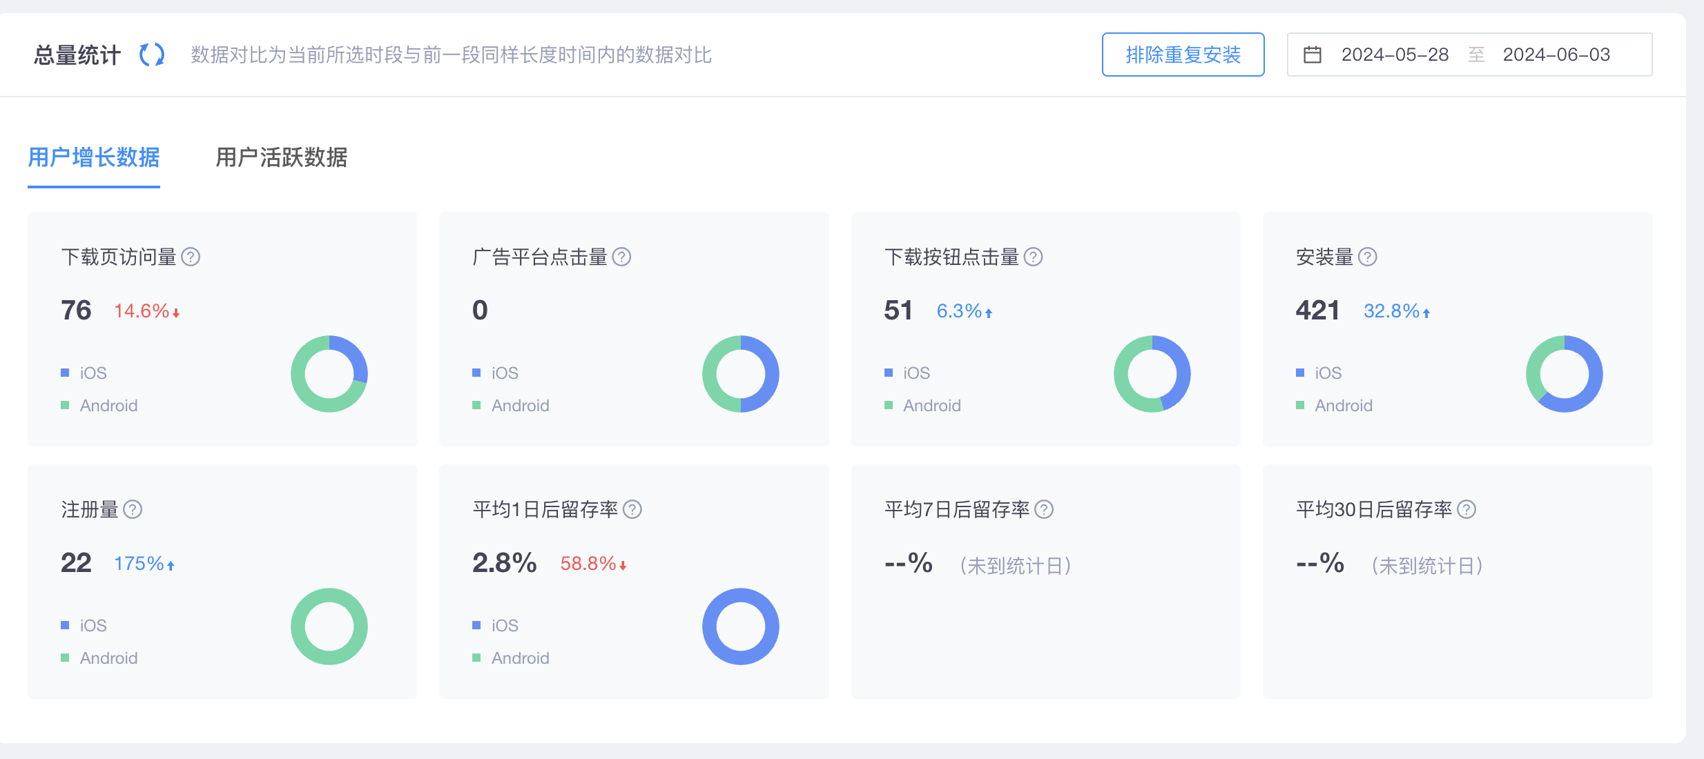
Task: Click (未到统计日) under 平均7日后留存率
Action: pos(1015,566)
